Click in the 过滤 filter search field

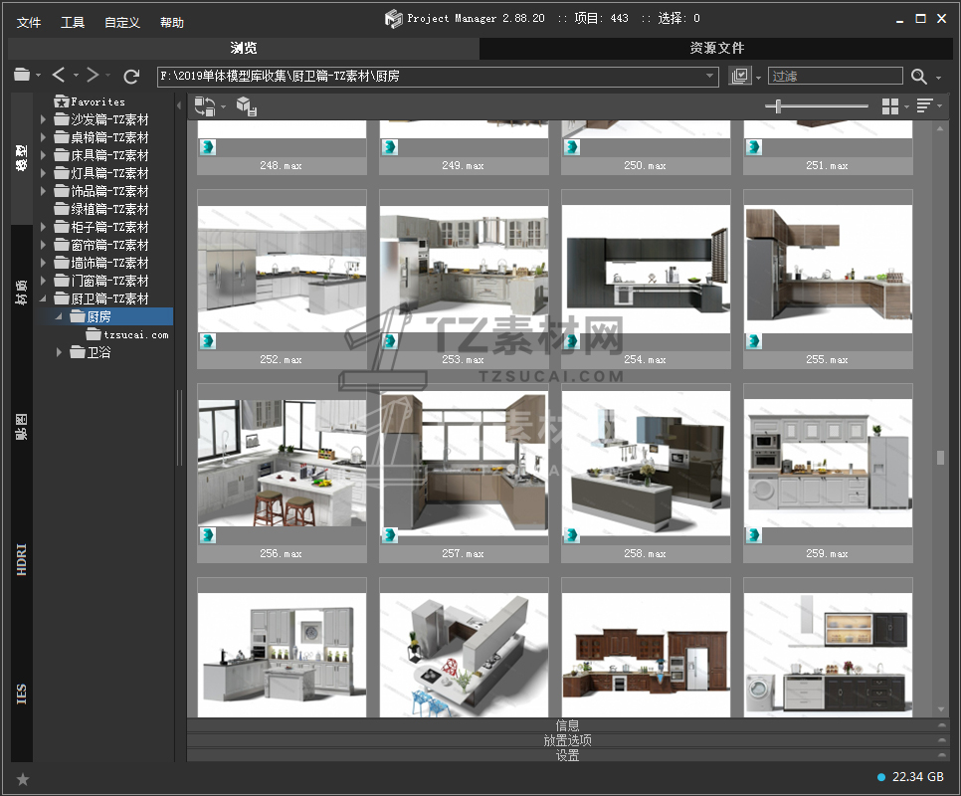[x=834, y=76]
